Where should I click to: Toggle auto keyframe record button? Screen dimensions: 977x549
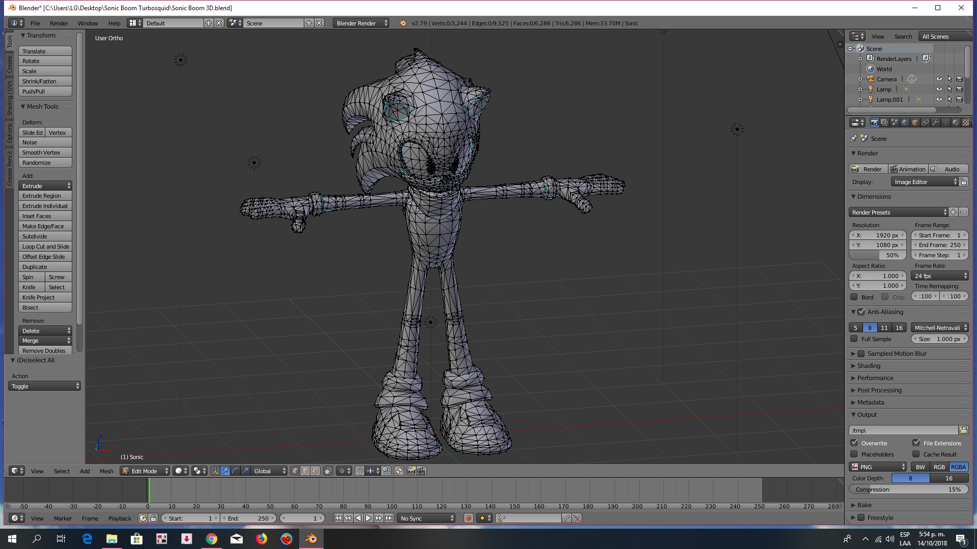469,518
